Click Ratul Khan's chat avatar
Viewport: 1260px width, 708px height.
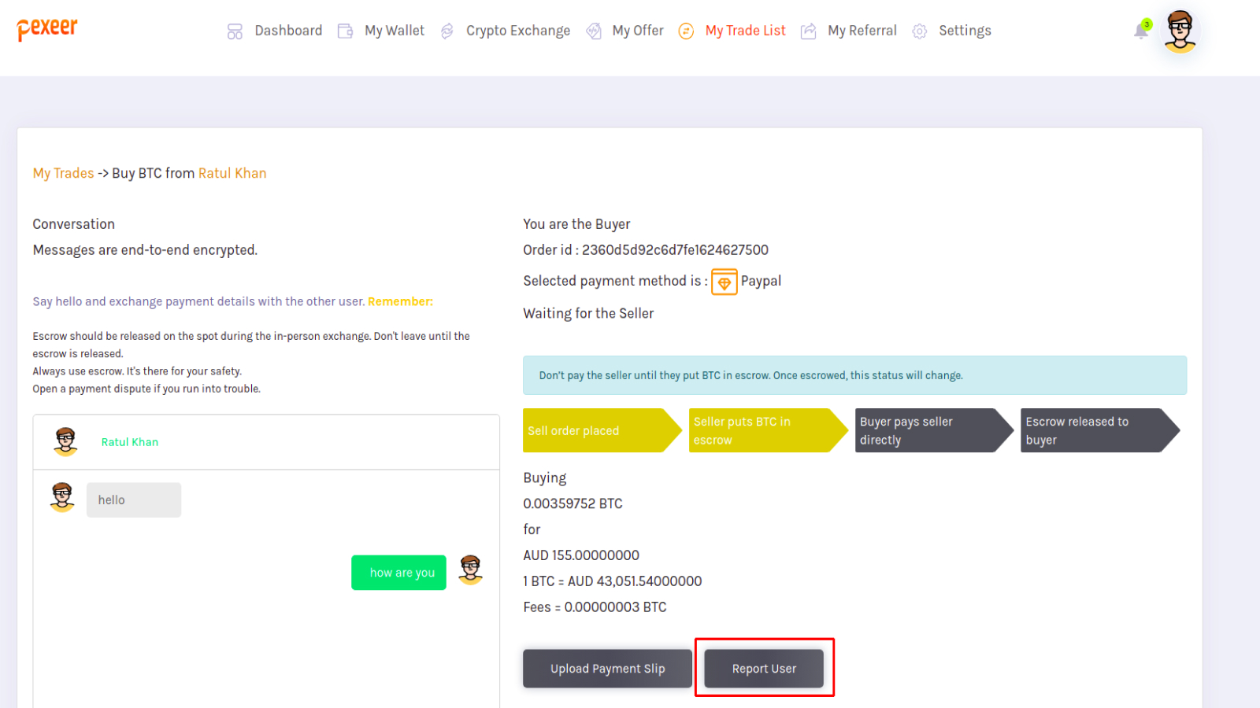pyautogui.click(x=66, y=441)
